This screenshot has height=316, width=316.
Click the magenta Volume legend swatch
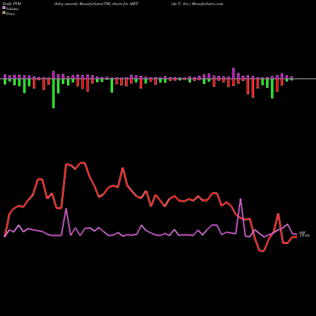click(x=4, y=8)
